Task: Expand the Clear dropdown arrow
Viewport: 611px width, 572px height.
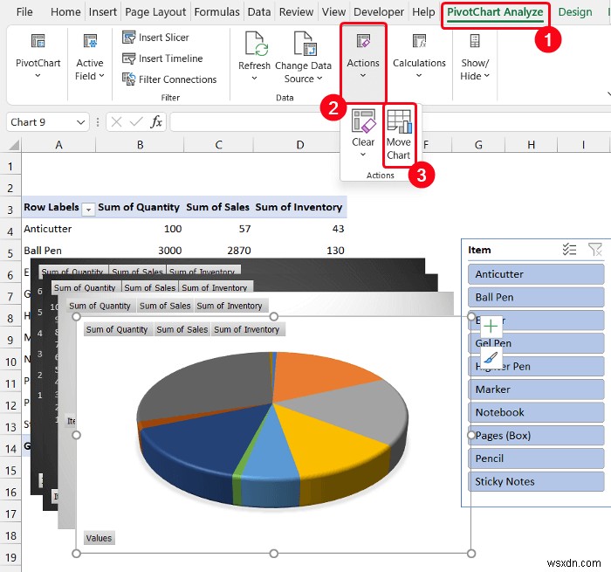Action: pos(363,155)
